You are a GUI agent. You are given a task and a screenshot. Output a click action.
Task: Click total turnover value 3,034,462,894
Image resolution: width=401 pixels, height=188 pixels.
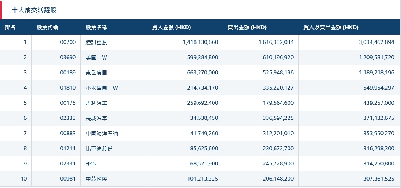pyautogui.click(x=376, y=42)
